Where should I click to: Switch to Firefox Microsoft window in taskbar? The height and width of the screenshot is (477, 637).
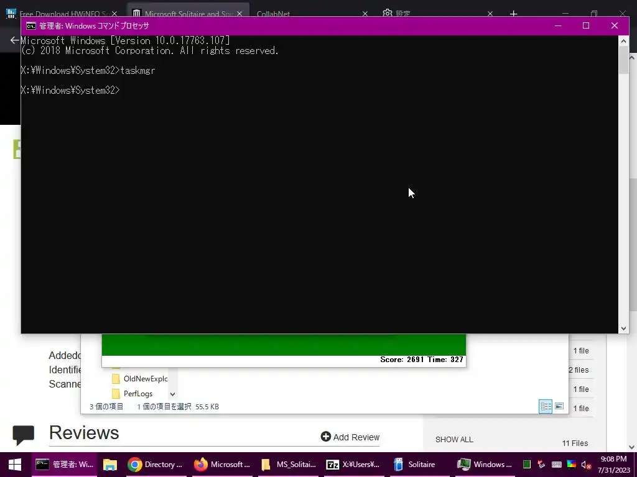pyautogui.click(x=221, y=465)
